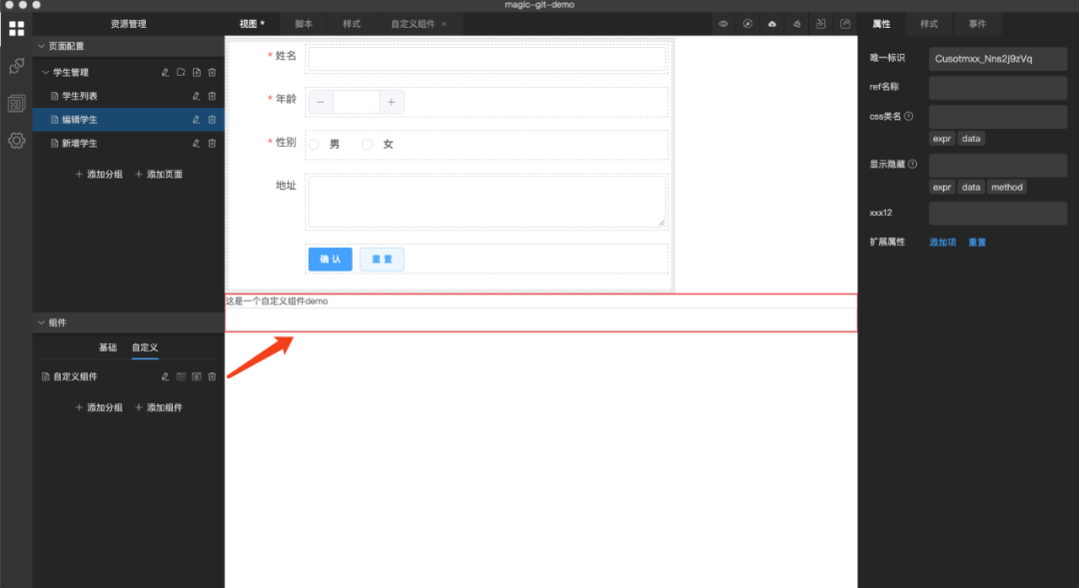Delete the 新增学生 page
The height and width of the screenshot is (588, 1079).
212,144
